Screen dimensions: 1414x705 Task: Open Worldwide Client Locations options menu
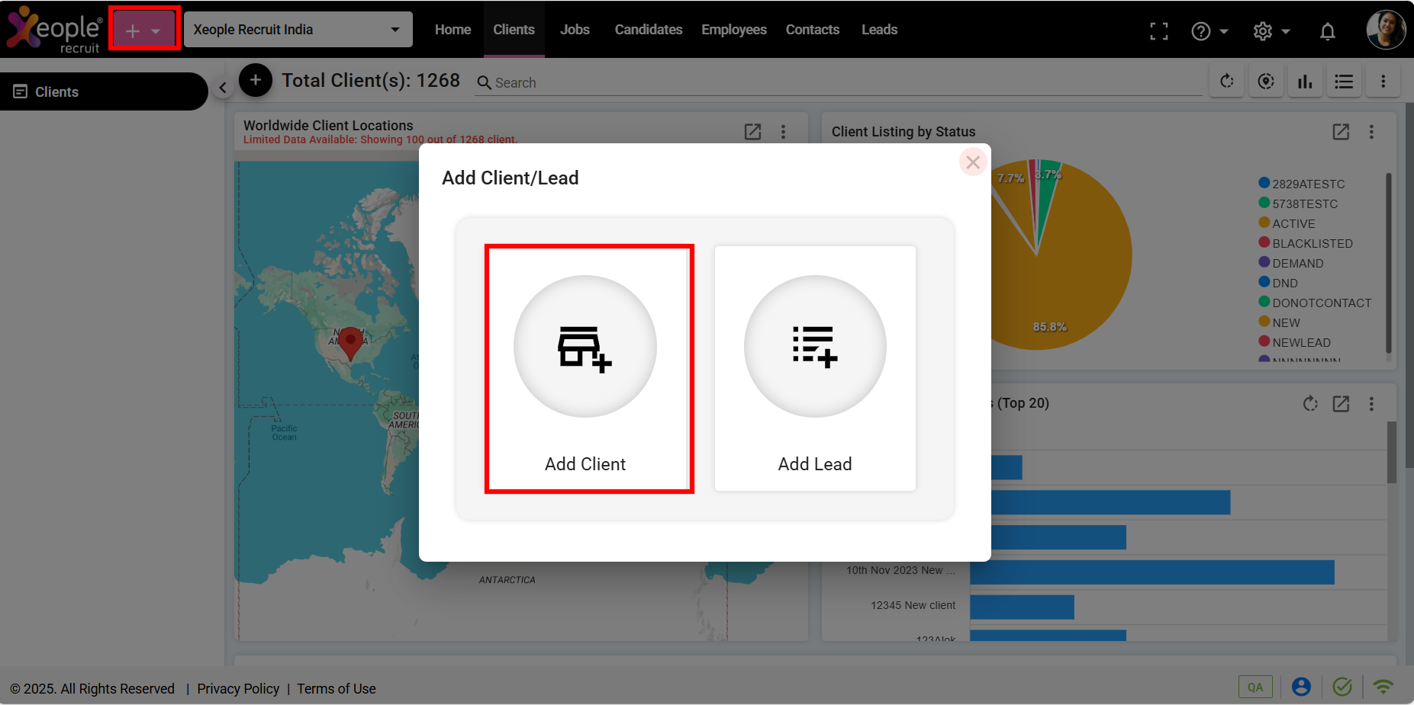(x=783, y=132)
